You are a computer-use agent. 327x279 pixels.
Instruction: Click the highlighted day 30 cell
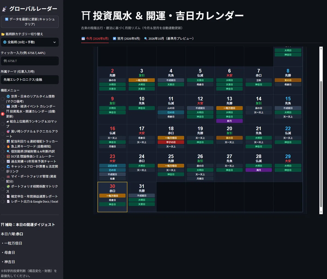click(112, 197)
